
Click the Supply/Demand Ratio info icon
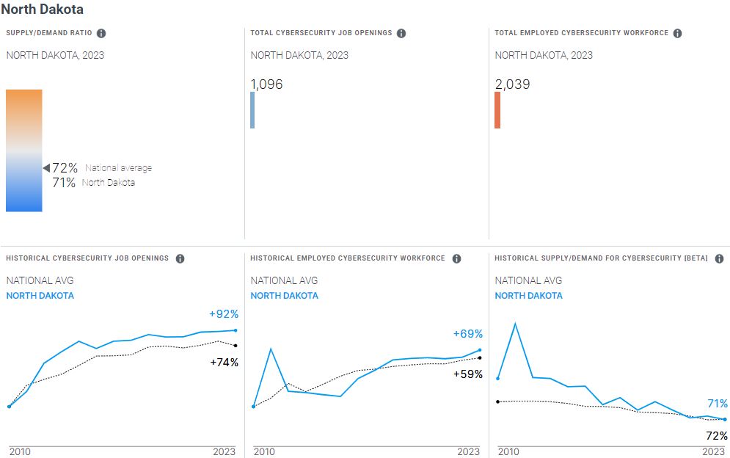point(101,34)
